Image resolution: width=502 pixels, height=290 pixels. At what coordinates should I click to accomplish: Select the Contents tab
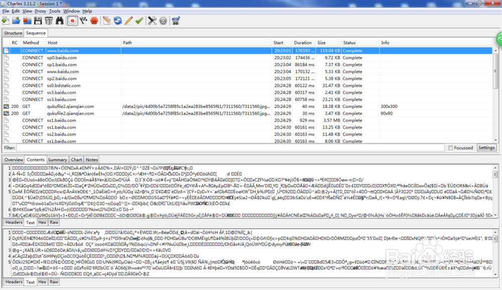(36, 160)
